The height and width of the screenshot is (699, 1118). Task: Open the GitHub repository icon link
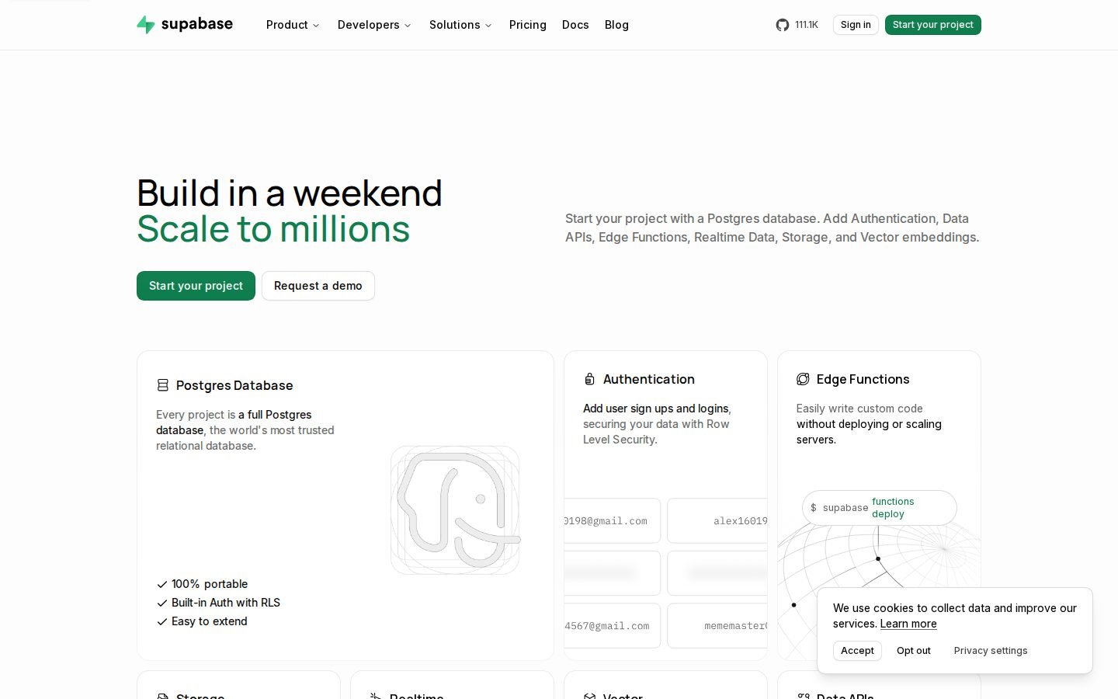click(783, 25)
